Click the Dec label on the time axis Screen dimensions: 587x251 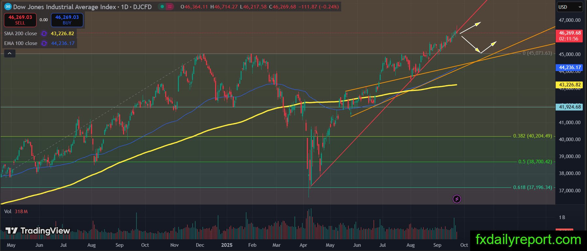click(200, 245)
